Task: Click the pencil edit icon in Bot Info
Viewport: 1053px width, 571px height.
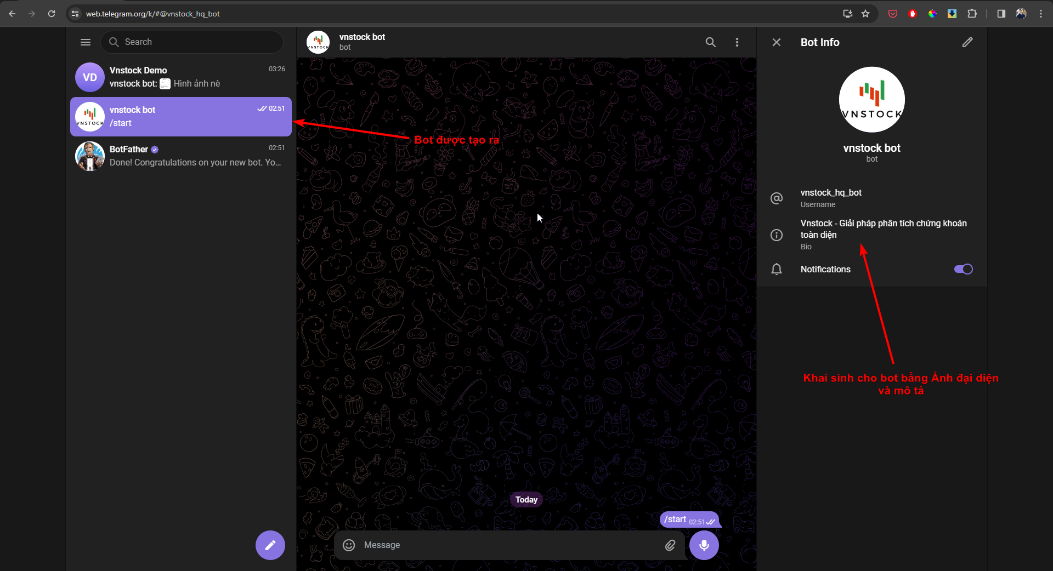Action: (967, 42)
